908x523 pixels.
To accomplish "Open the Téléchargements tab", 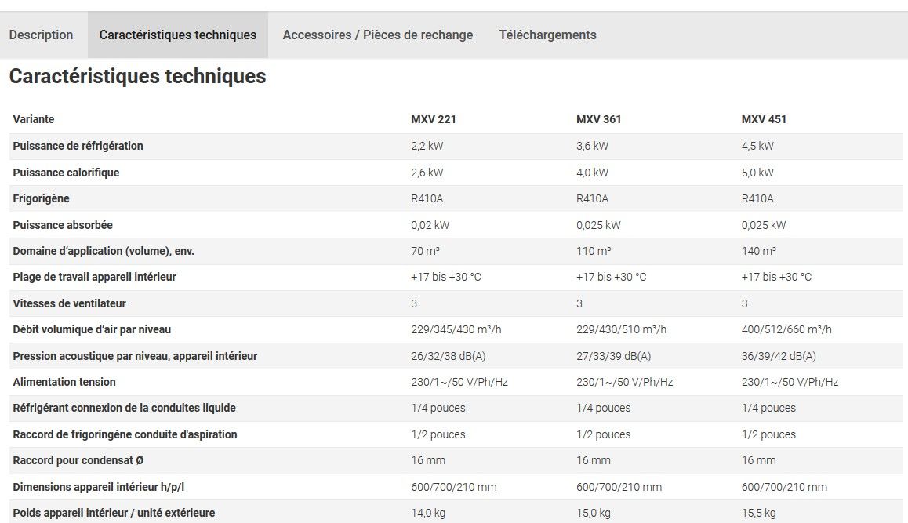I will click(547, 35).
